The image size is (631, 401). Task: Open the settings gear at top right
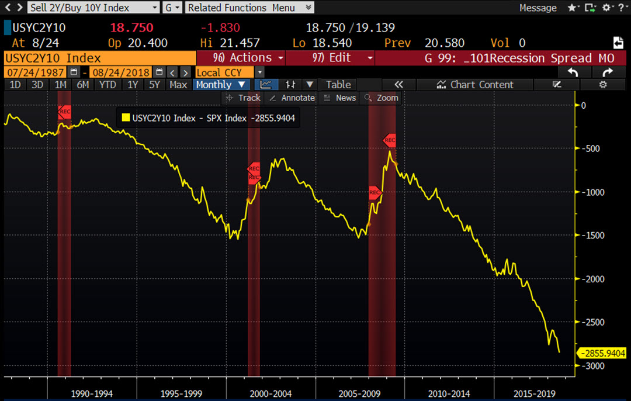tap(606, 8)
